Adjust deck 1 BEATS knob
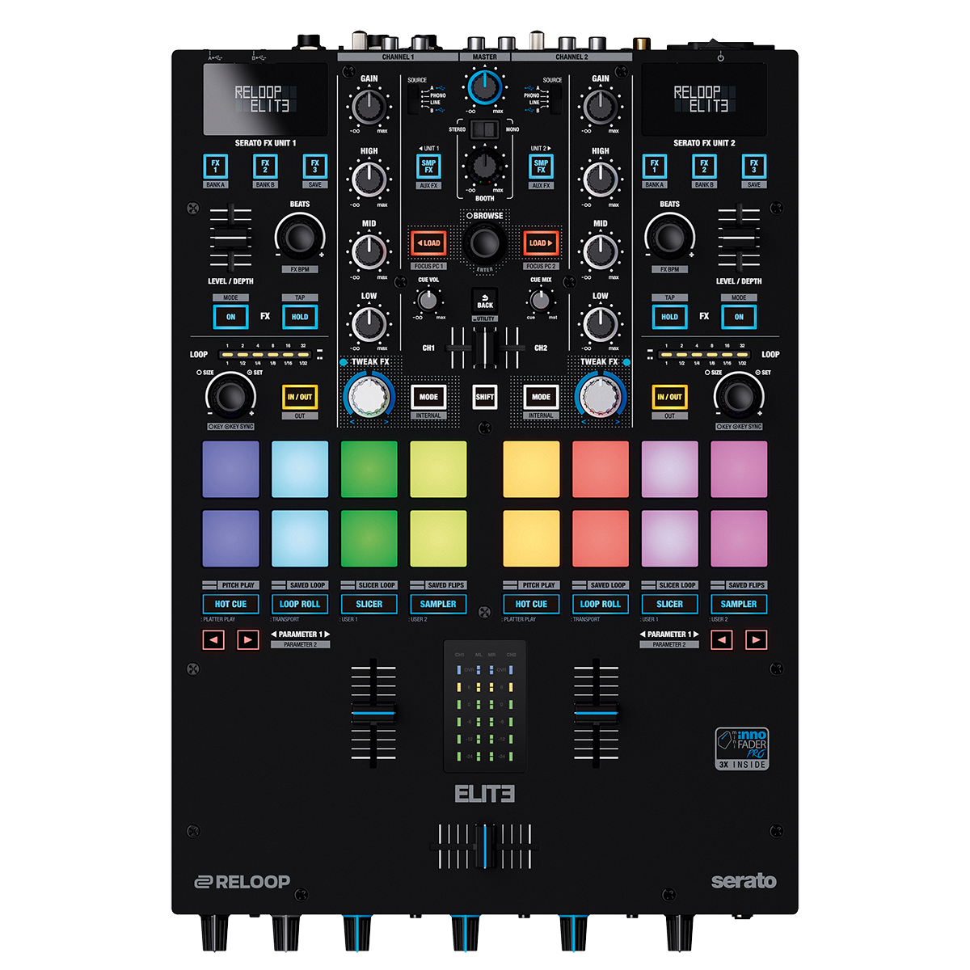Screen dimensions: 970x970 [300, 238]
